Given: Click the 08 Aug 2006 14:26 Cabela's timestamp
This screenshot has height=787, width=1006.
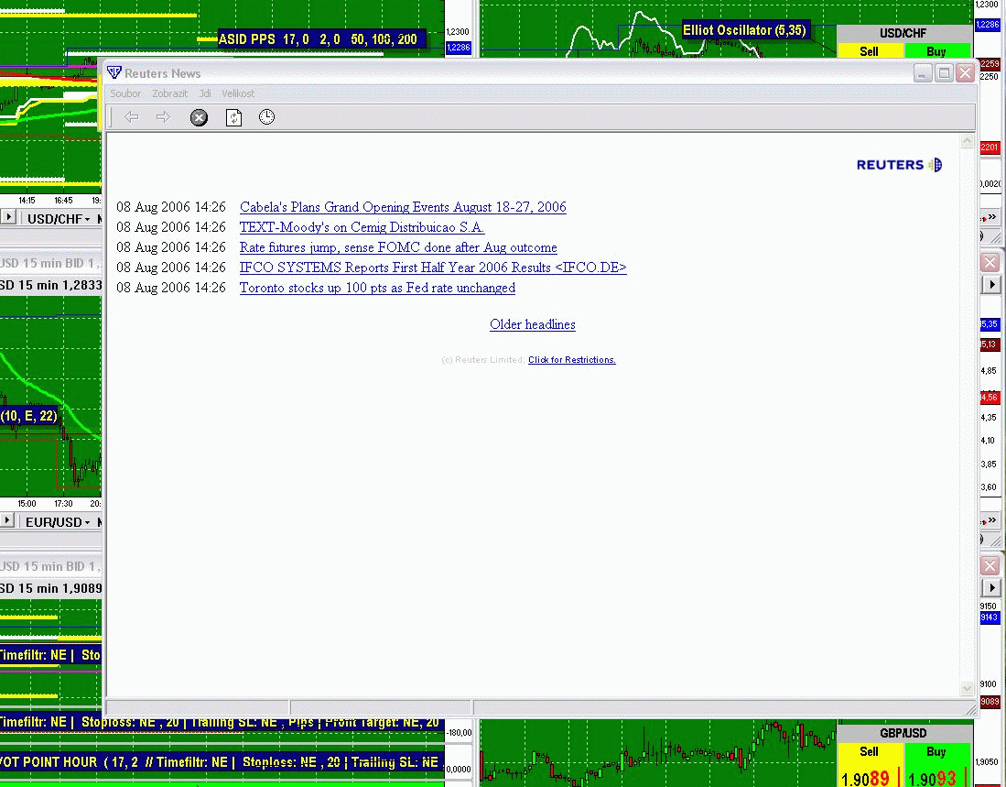Looking at the screenshot, I should (x=170, y=207).
